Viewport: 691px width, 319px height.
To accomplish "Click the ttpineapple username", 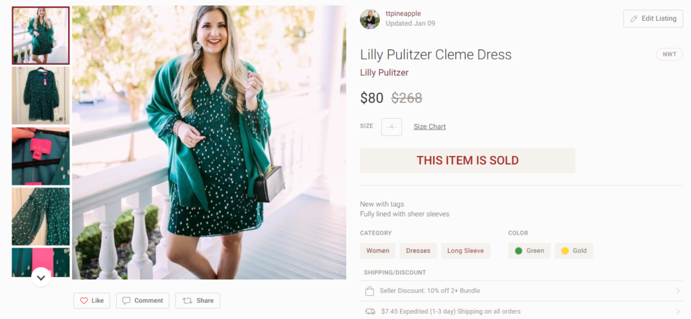I will (403, 13).
